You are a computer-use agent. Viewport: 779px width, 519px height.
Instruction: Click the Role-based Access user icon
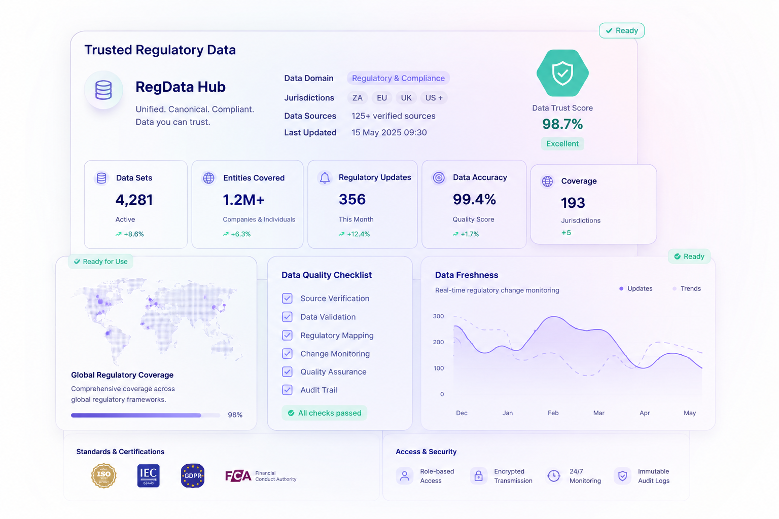[404, 476]
